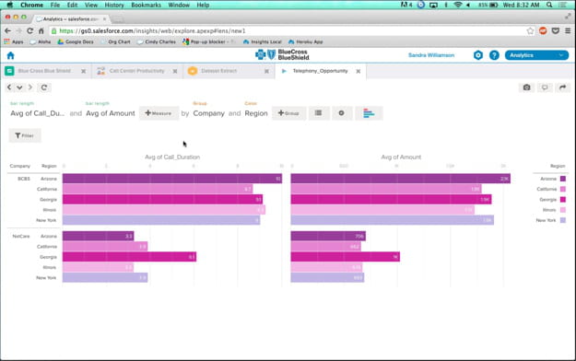Expand lens history dropdown arrow
Image resolution: width=576 pixels, height=361 pixels.
19,87
